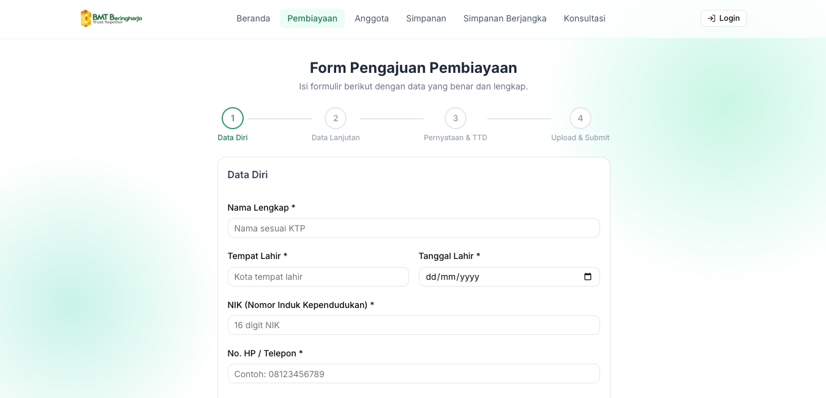Open the calendar picker icon in Tanggal Lahir
This screenshot has height=398, width=826.
(588, 277)
